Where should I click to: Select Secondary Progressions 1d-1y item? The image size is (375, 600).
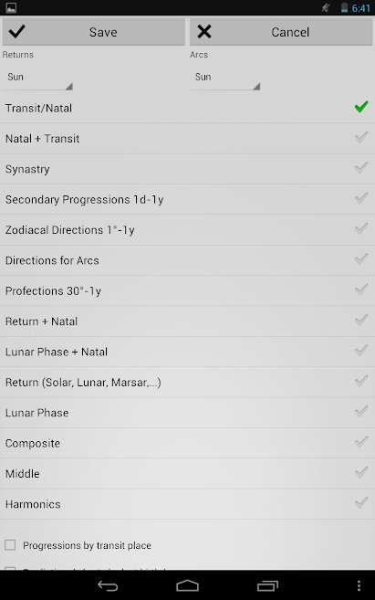(187, 199)
